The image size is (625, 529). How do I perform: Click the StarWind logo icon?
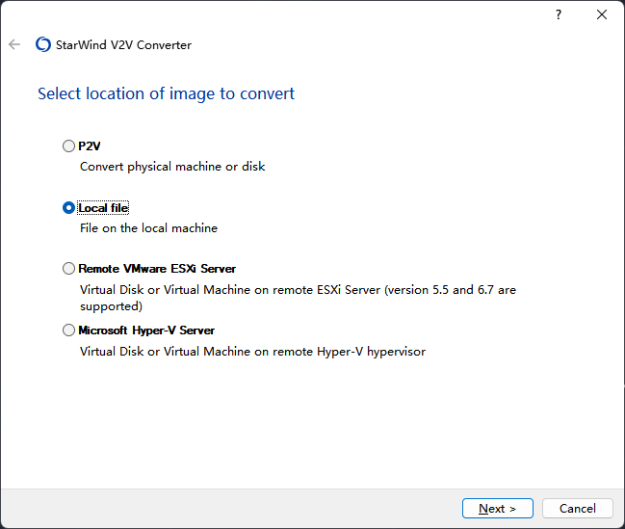click(x=42, y=44)
